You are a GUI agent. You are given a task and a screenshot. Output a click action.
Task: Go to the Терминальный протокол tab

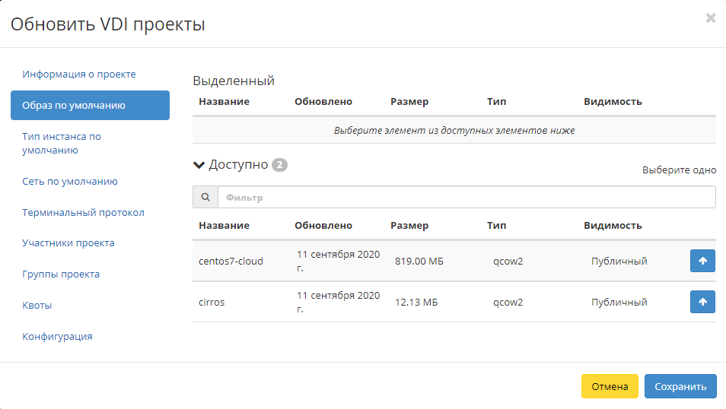pyautogui.click(x=83, y=213)
